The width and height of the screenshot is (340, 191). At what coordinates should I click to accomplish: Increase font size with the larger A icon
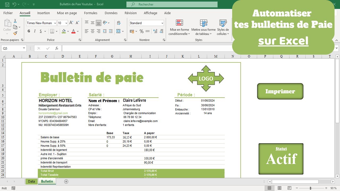[71, 23]
